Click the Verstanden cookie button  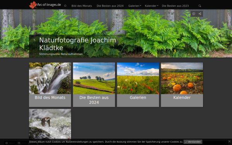193,142
